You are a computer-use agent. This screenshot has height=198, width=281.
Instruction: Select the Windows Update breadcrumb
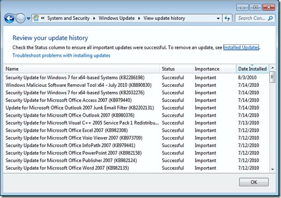116,18
